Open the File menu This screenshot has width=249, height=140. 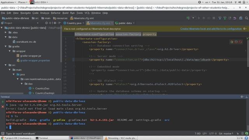[3, 13]
